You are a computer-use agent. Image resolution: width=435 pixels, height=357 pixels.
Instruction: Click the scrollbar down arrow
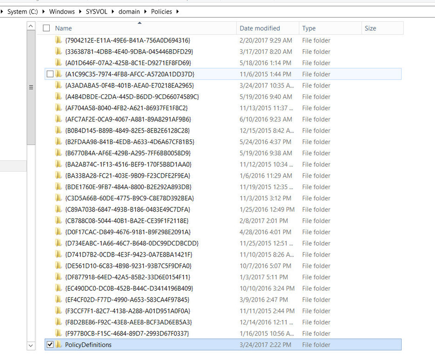31,346
